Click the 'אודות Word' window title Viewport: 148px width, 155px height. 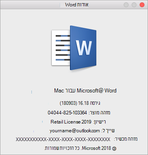(x=77, y=5)
